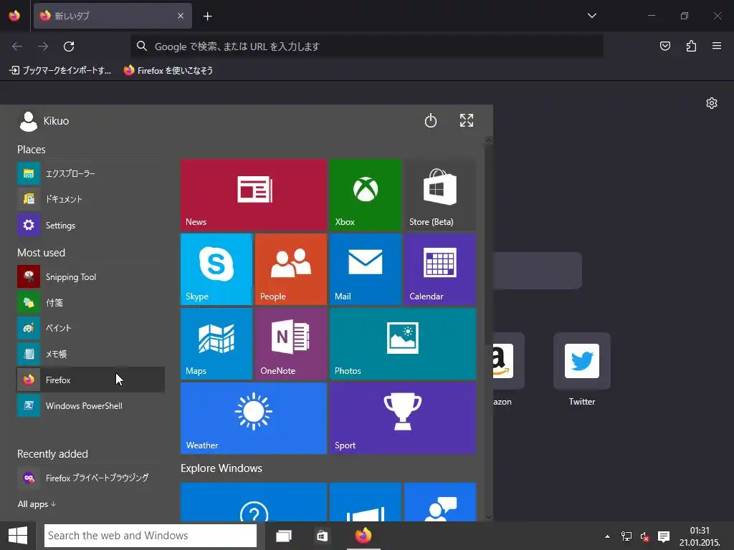Open Store icon on taskbar
Screen dimensions: 734x550
pos(322,536)
